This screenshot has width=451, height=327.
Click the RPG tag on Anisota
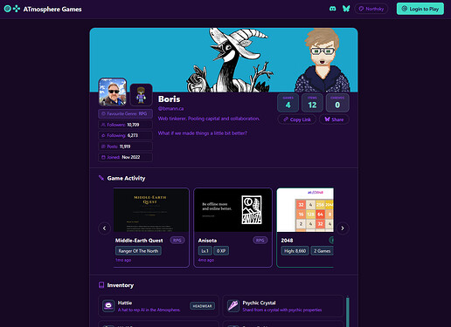pos(260,241)
